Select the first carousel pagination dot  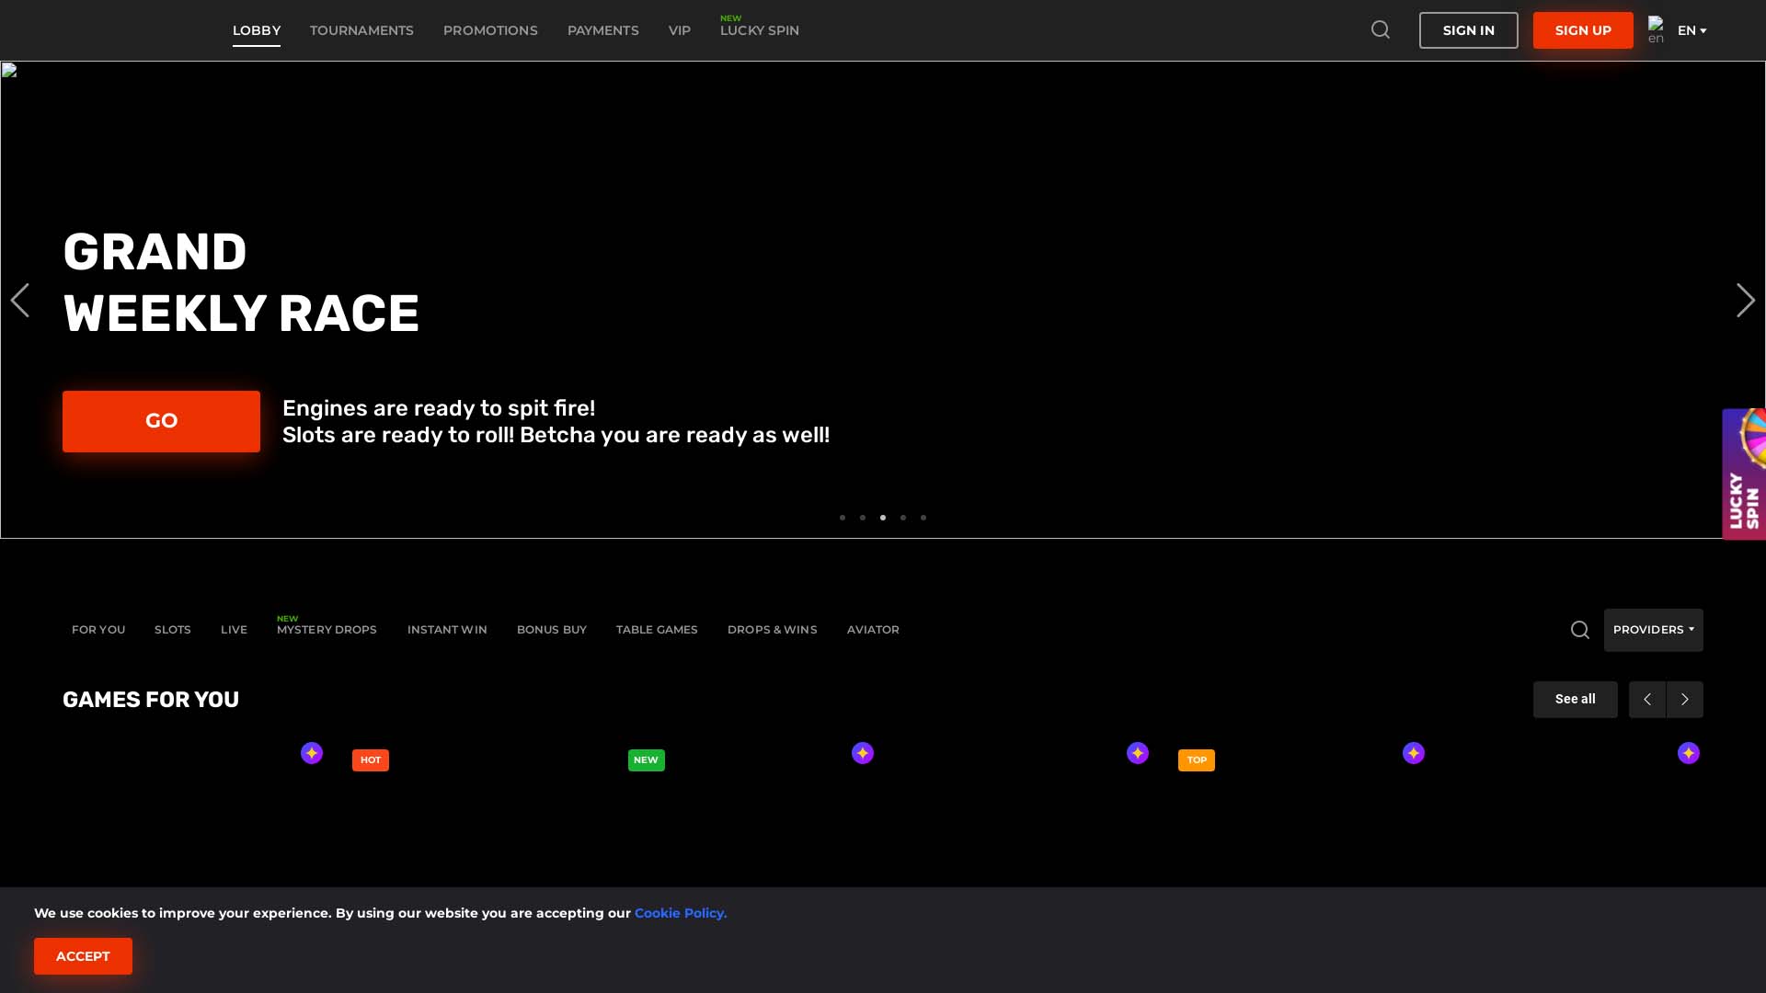(843, 518)
